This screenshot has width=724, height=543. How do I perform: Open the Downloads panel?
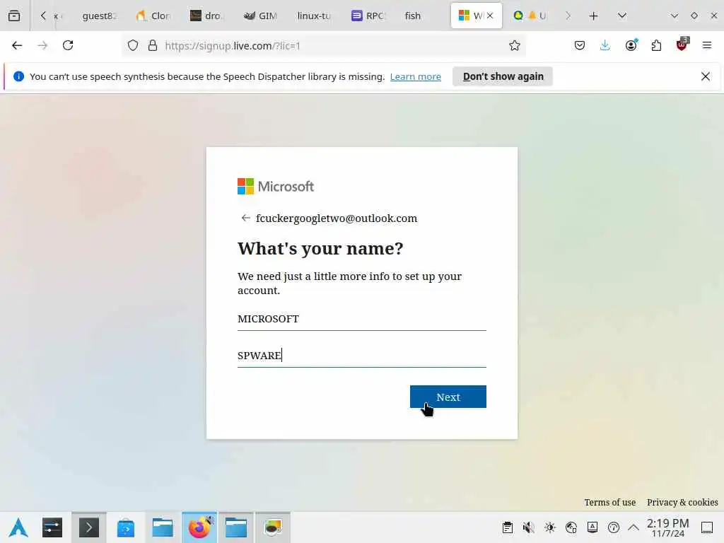click(605, 45)
